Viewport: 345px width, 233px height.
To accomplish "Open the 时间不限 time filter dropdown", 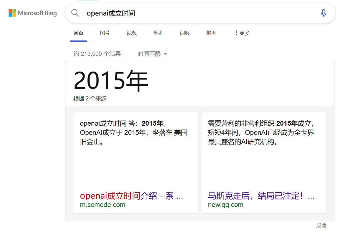I will pos(152,54).
